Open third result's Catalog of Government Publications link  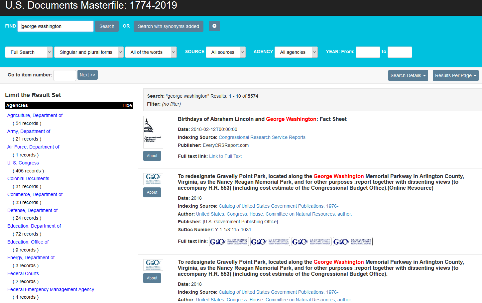click(279, 292)
